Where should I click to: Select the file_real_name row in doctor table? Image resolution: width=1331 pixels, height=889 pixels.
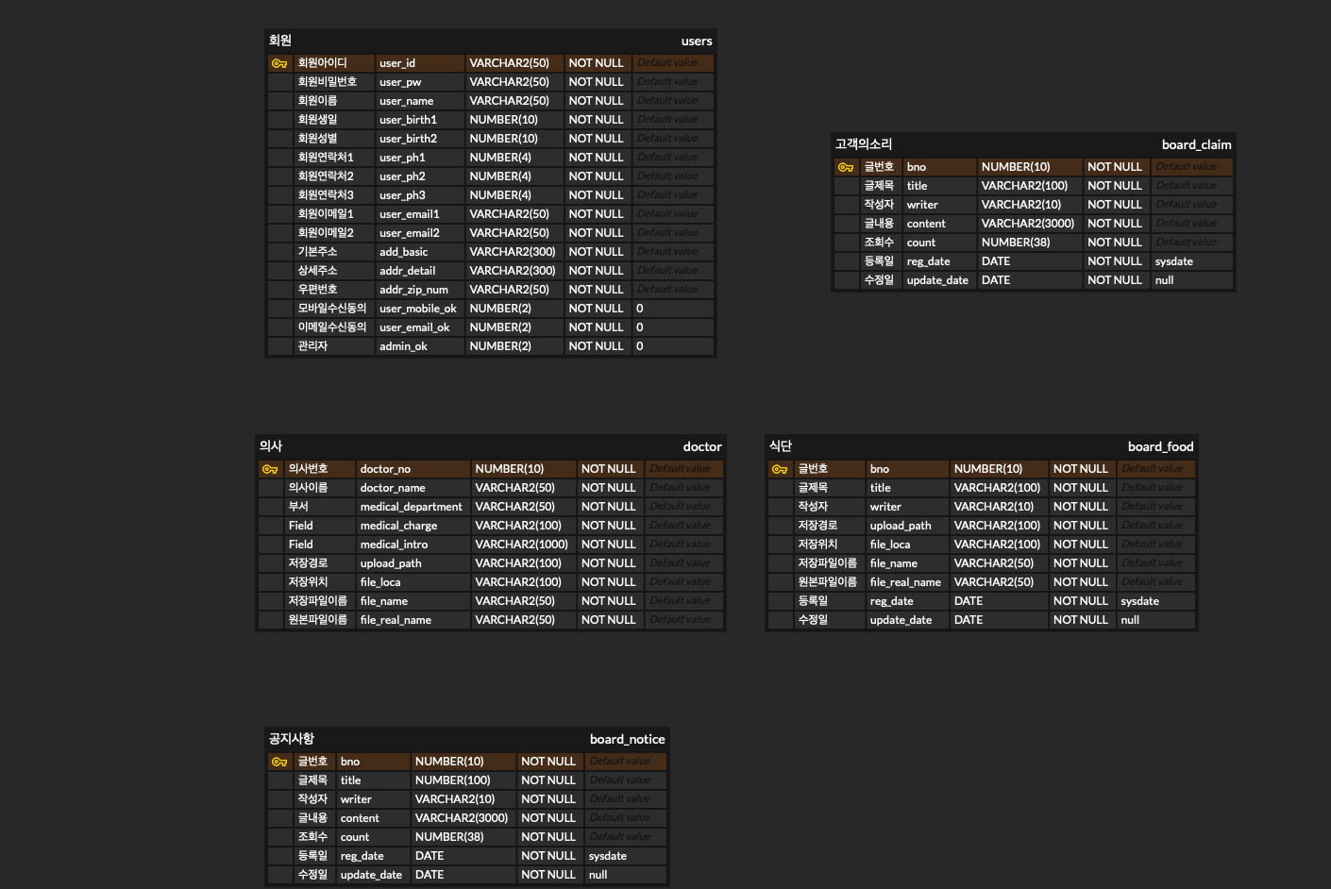tap(396, 620)
